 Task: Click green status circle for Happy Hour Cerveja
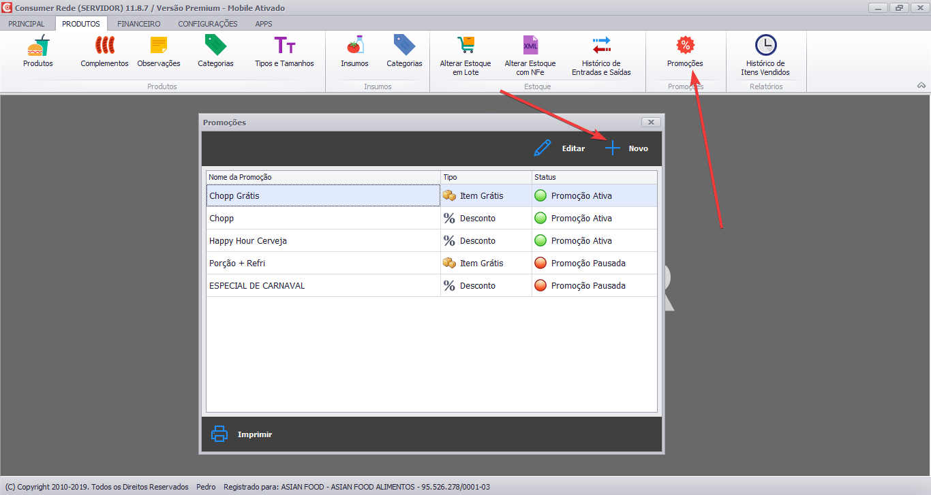click(x=541, y=241)
